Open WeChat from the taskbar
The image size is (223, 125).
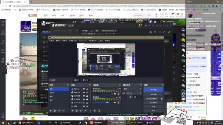86,123
